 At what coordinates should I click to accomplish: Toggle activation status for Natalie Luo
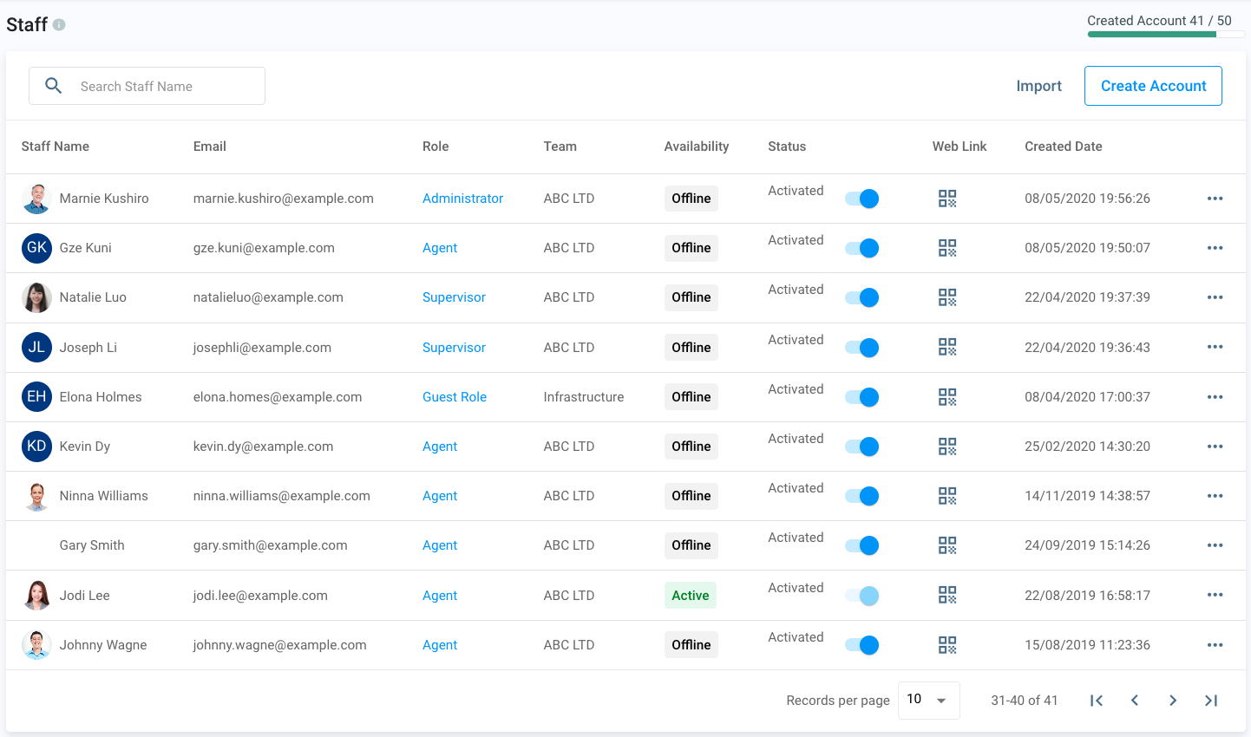(862, 297)
